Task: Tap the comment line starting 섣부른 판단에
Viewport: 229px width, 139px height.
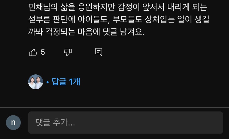Action: (x=119, y=19)
